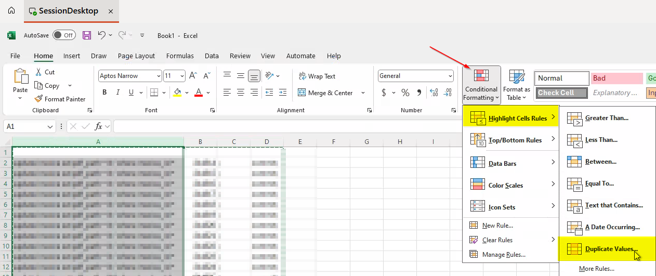Click New Rule in the menu
Viewport: 656px width, 276px height.
pyautogui.click(x=497, y=226)
